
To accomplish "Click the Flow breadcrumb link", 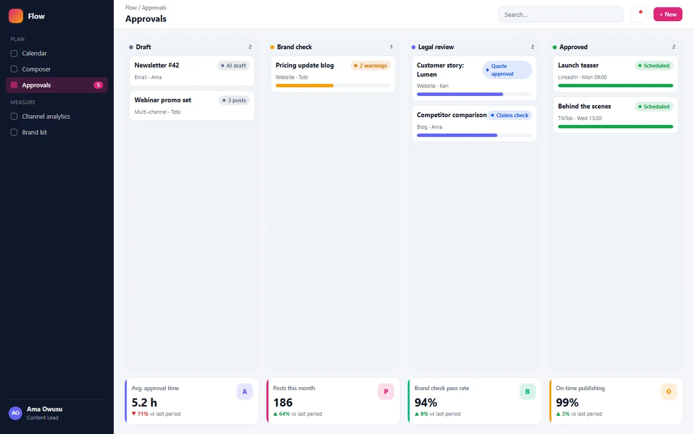I will pyautogui.click(x=131, y=8).
